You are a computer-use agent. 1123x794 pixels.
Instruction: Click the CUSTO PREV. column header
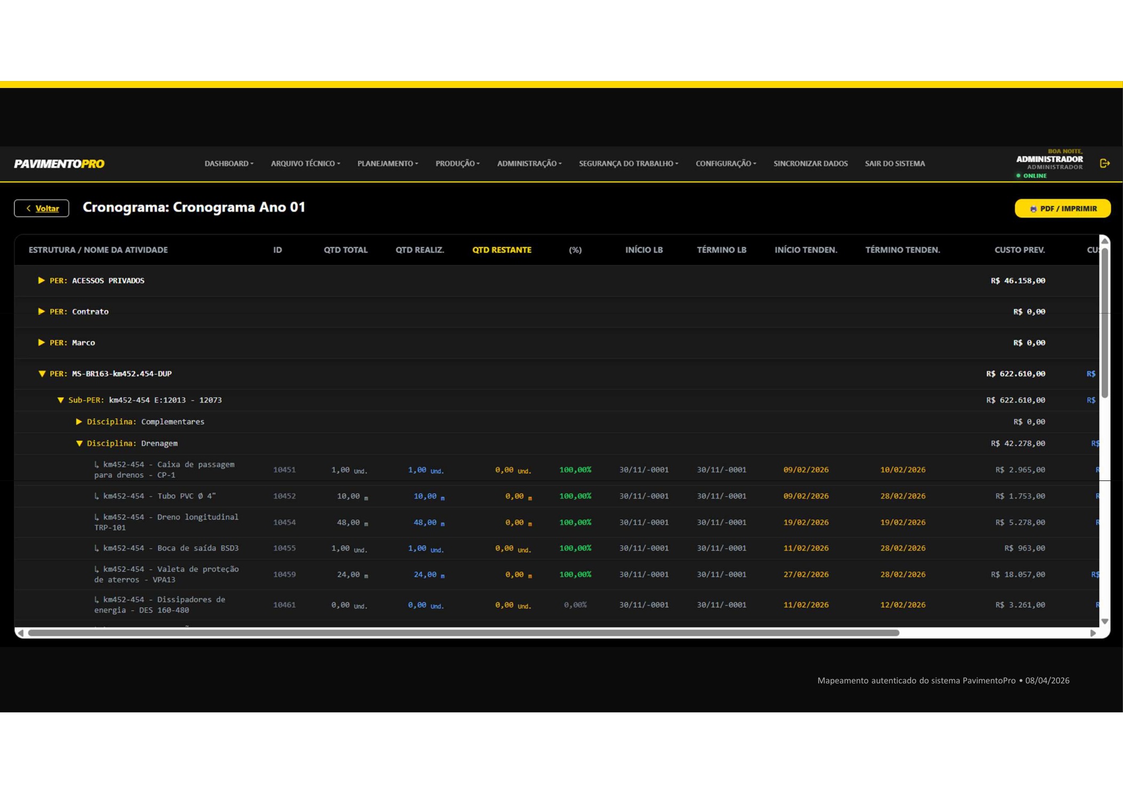coord(1020,250)
